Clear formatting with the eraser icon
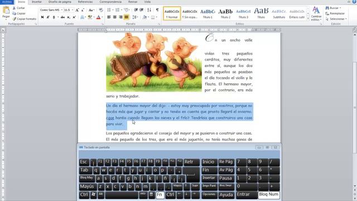This screenshot has height=201, width=357. [101, 10]
